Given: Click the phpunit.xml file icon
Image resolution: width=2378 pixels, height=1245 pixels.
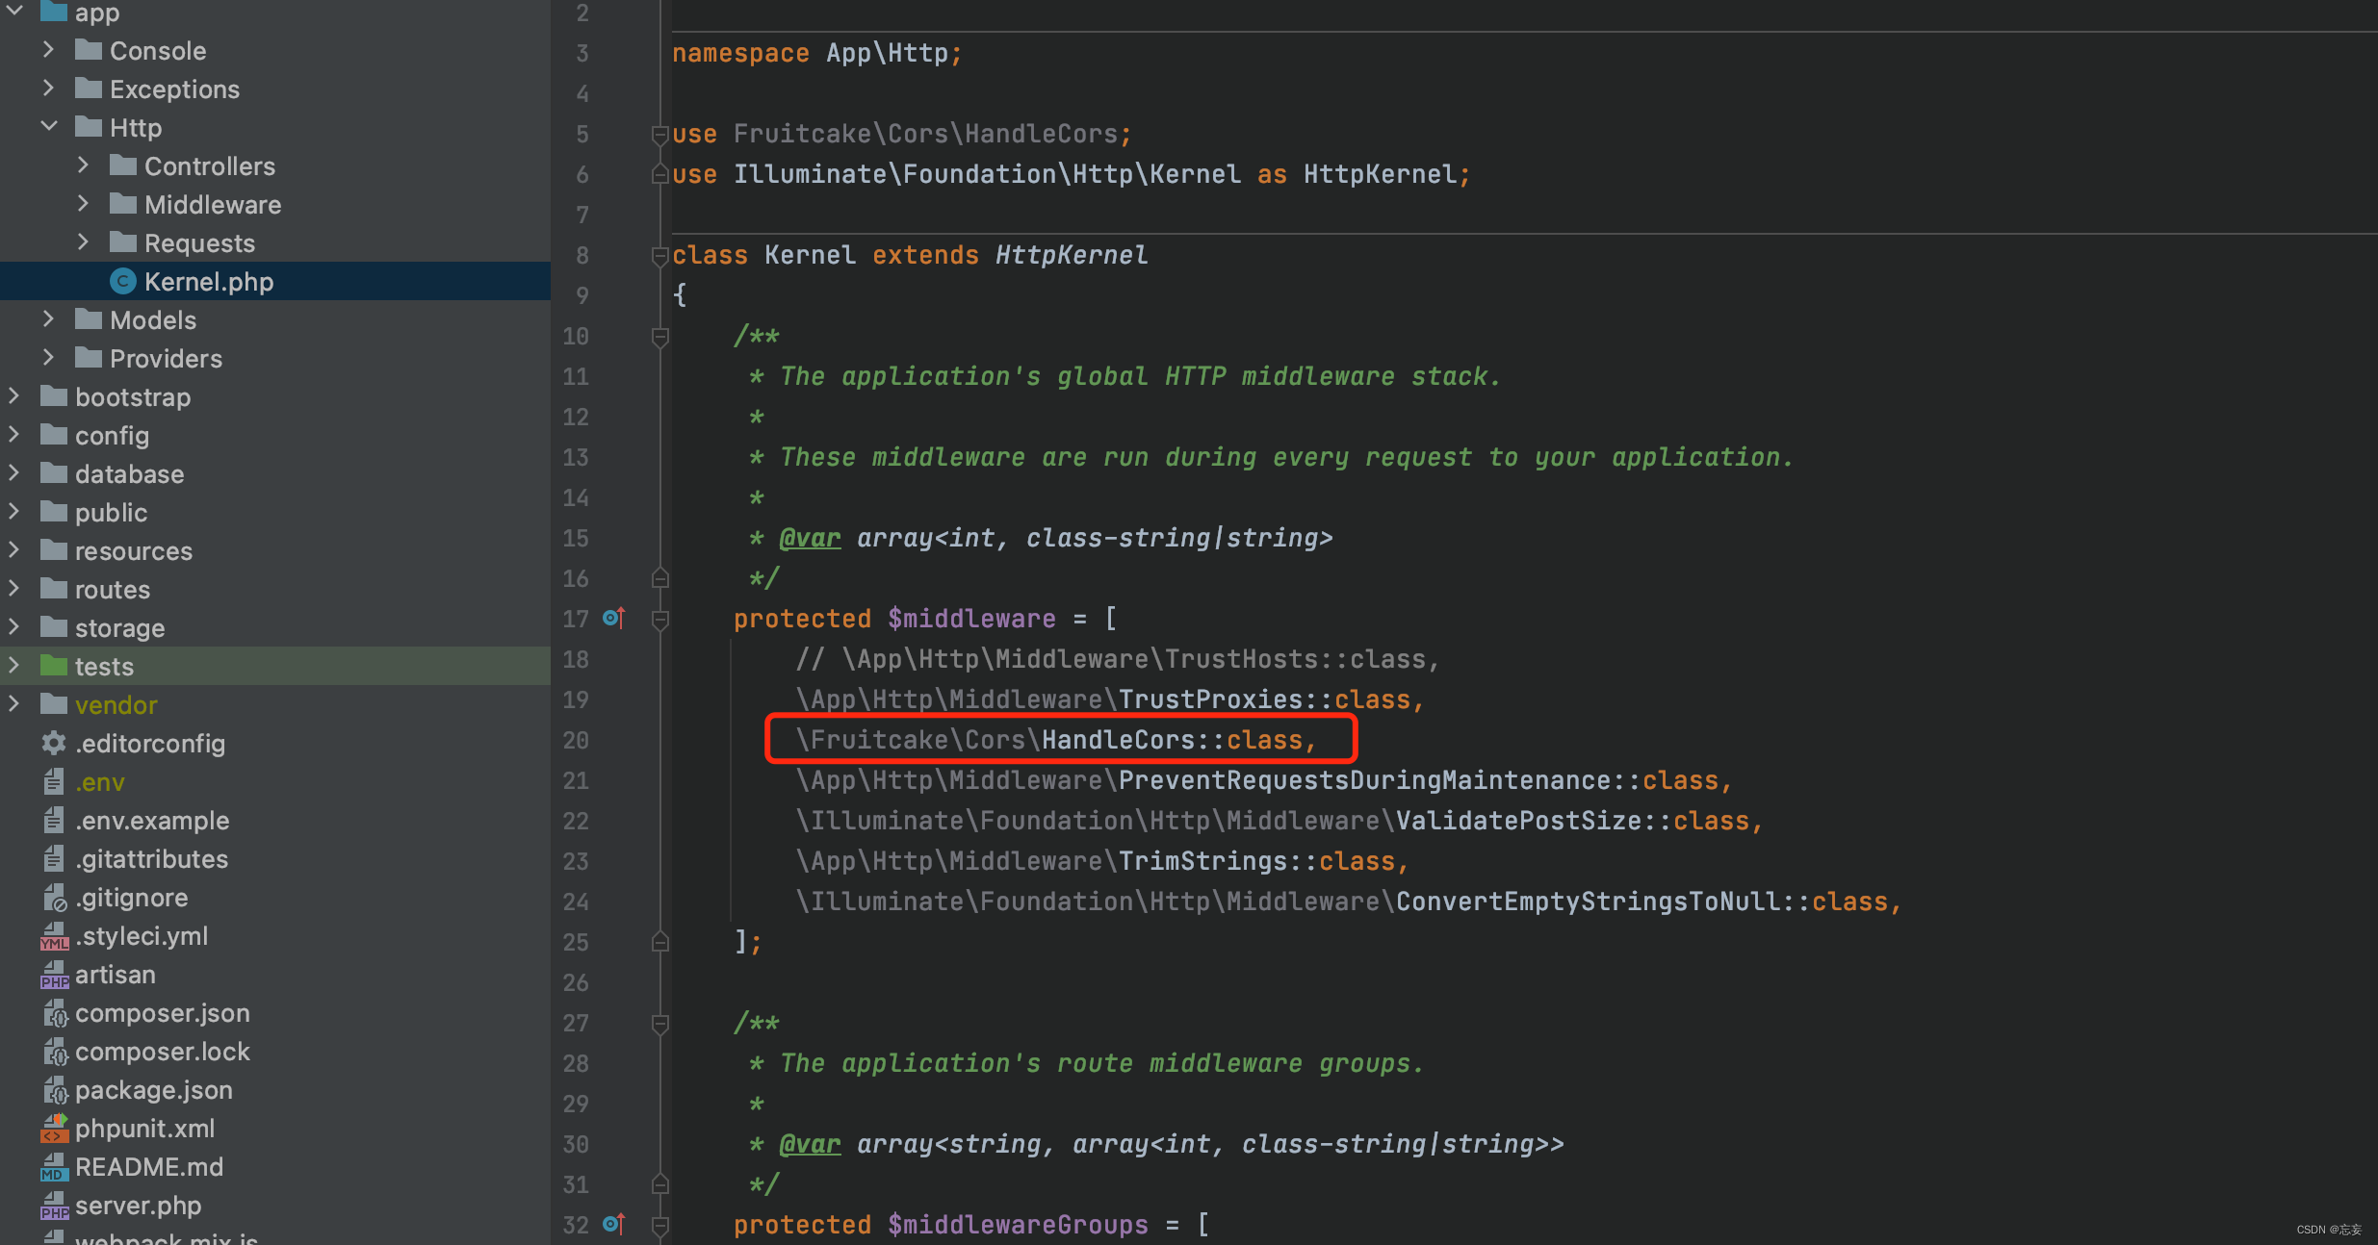Looking at the screenshot, I should click(54, 1129).
